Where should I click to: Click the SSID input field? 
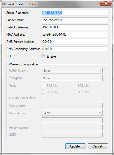(x=72, y=135)
